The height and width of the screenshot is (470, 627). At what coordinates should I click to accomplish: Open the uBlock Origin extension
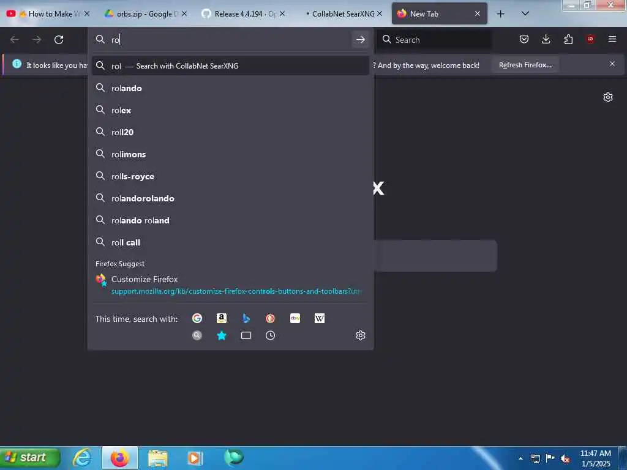pyautogui.click(x=590, y=39)
